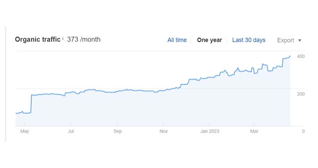Show the Last 30 days range
This screenshot has height=168, width=318.
point(249,40)
